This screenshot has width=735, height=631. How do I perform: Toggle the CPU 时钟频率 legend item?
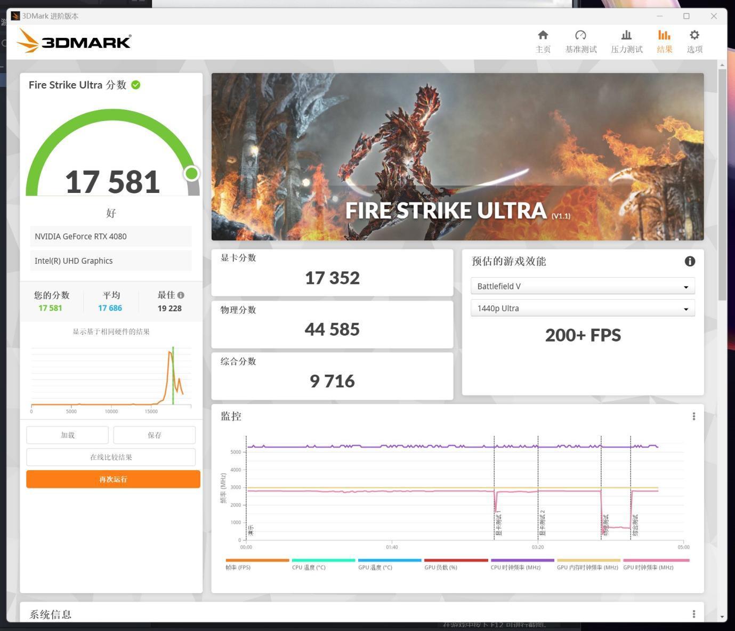pyautogui.click(x=522, y=564)
